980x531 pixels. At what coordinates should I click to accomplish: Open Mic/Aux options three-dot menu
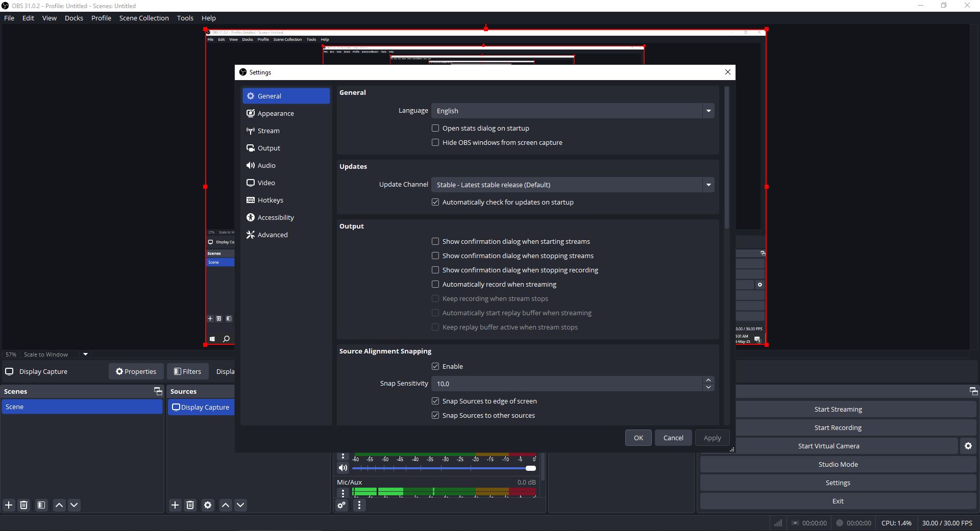[343, 493]
